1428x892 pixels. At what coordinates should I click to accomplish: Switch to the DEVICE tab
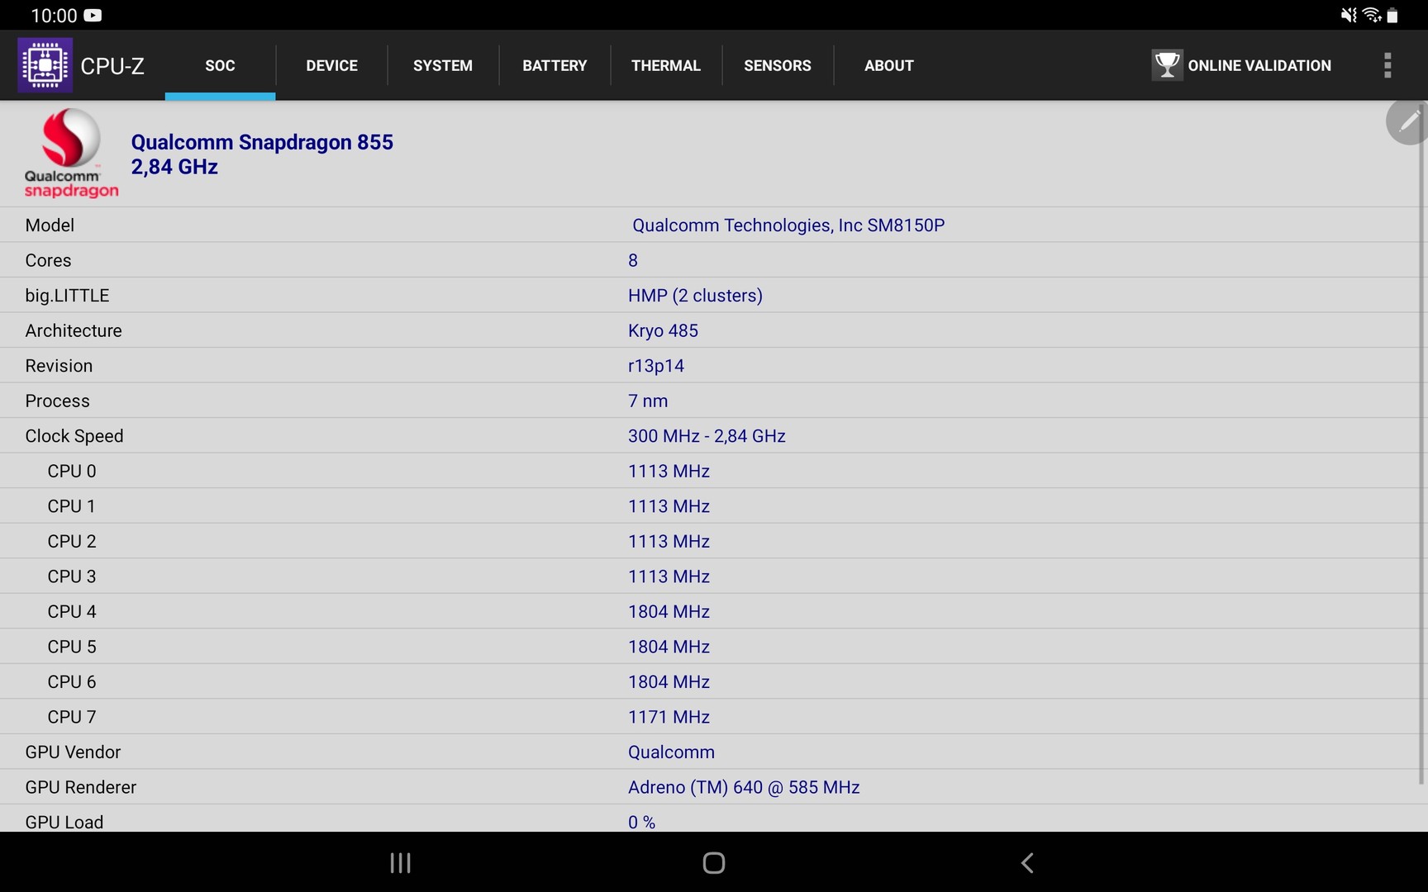(x=331, y=65)
